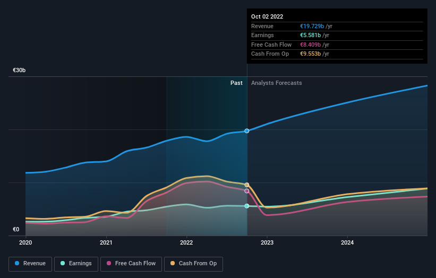Click the Oct 02 2022 tooltip date
436x278 pixels.
pyautogui.click(x=267, y=16)
